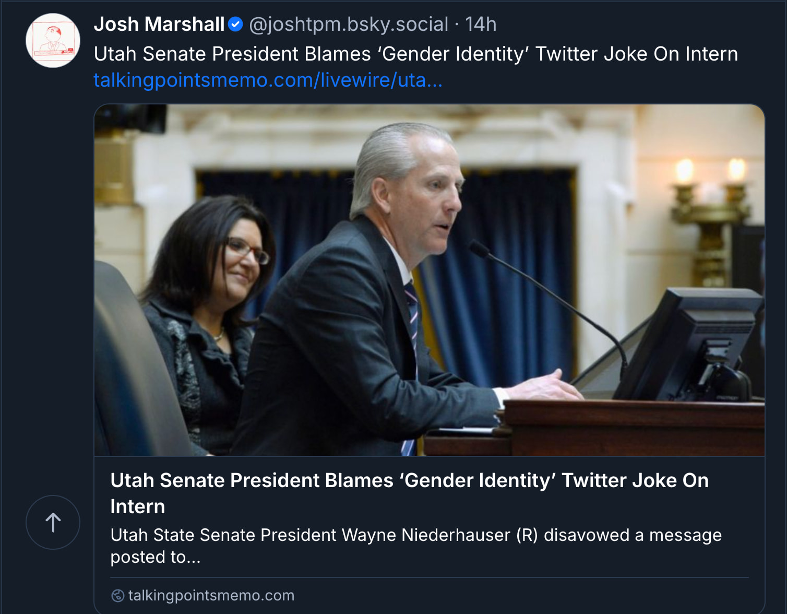Click the computer monitor in the photo
Image resolution: width=787 pixels, height=614 pixels.
689,345
